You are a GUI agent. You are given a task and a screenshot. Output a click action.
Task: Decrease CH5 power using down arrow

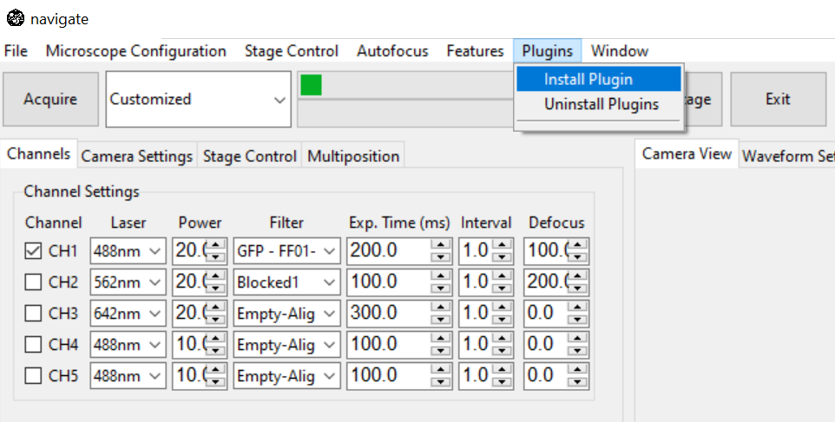coord(216,381)
